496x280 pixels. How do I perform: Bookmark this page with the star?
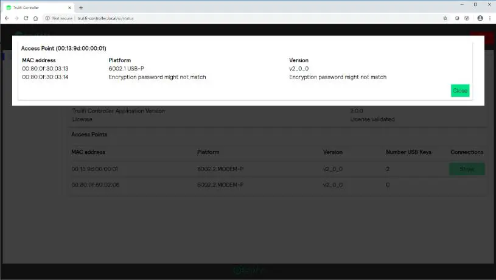445,18
